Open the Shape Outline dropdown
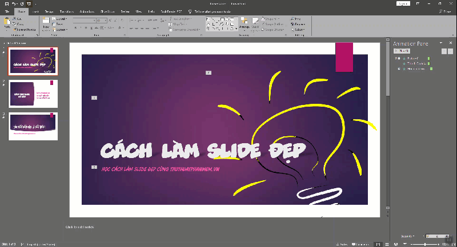Image resolution: width=457 pixels, height=247 pixels. [x=272, y=24]
